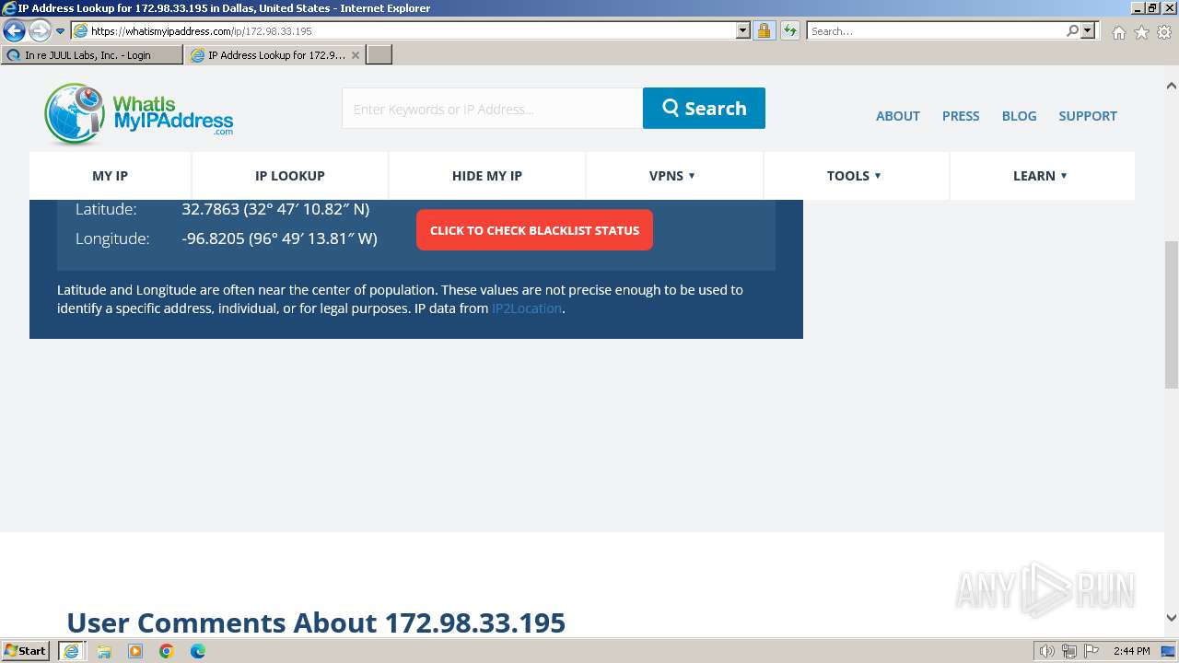Select the IP LOOKUP menu item
Image resolution: width=1179 pixels, height=663 pixels.
(x=290, y=176)
